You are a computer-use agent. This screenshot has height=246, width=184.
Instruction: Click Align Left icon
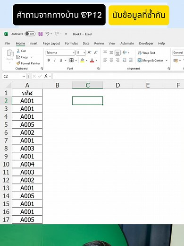point(105,60)
